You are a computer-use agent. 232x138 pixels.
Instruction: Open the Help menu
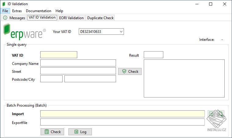[x=59, y=11]
